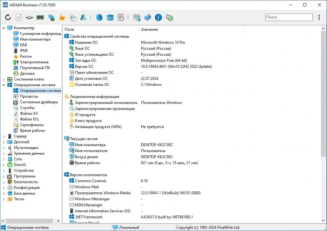Open the memory module toolbar icon
Screen dimensions: 327x231
point(40,17)
